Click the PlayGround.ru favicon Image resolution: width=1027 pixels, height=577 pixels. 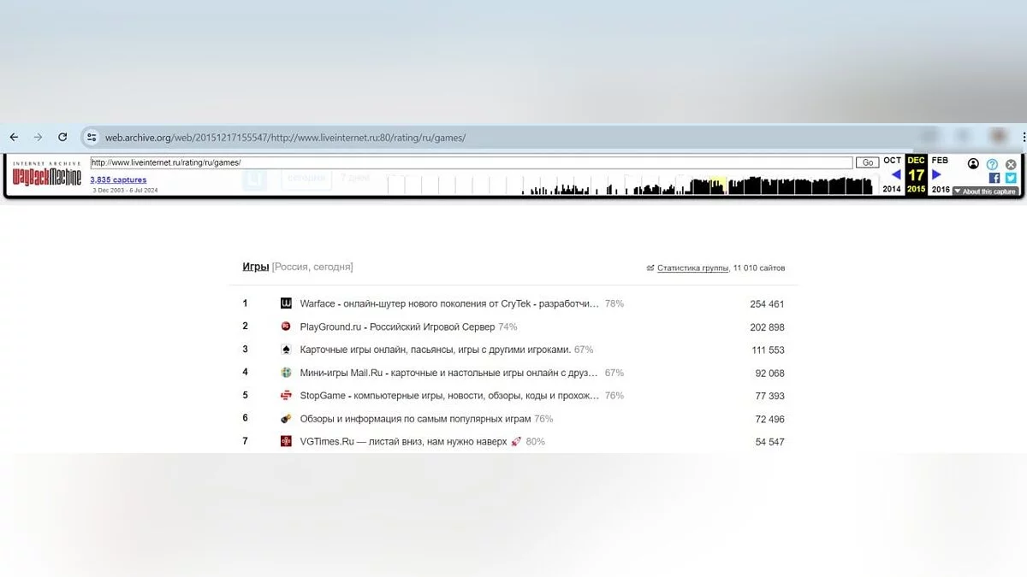286,327
